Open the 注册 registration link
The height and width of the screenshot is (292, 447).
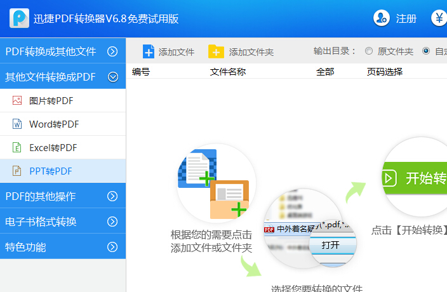pos(406,19)
